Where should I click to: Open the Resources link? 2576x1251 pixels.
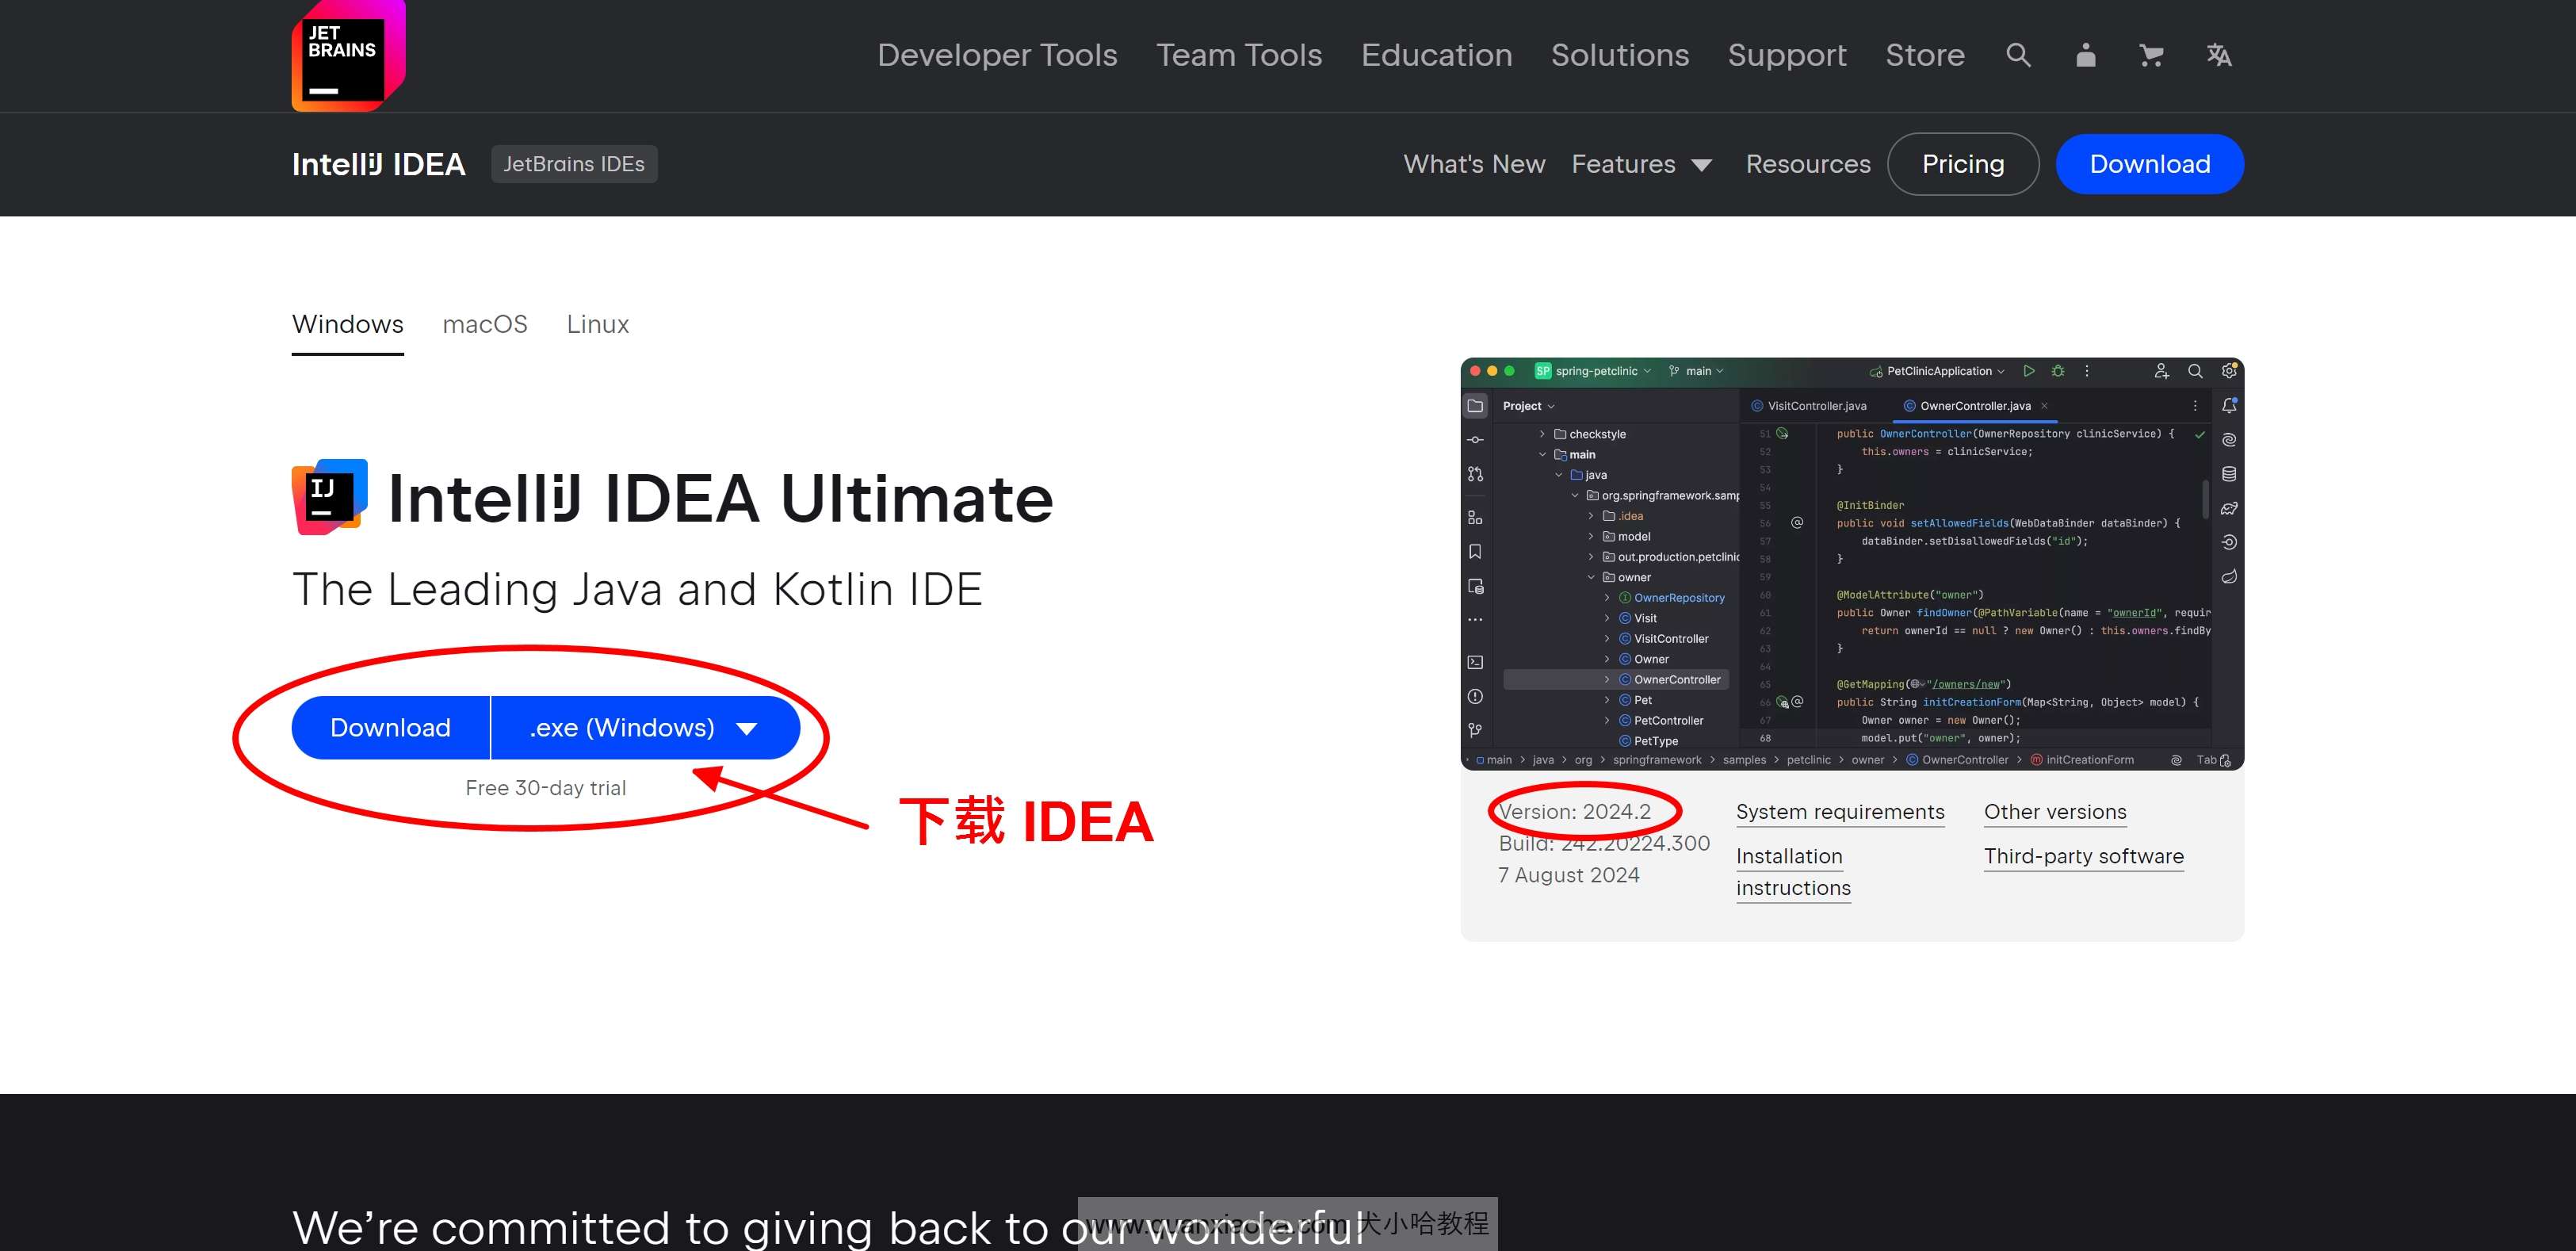[x=1808, y=164]
